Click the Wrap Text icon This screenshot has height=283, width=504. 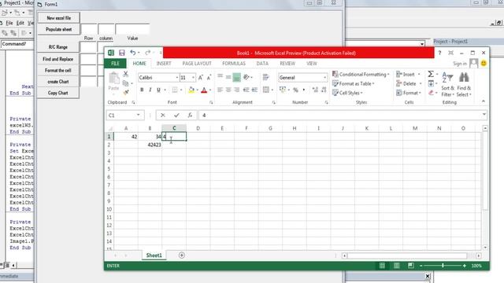pyautogui.click(x=266, y=77)
